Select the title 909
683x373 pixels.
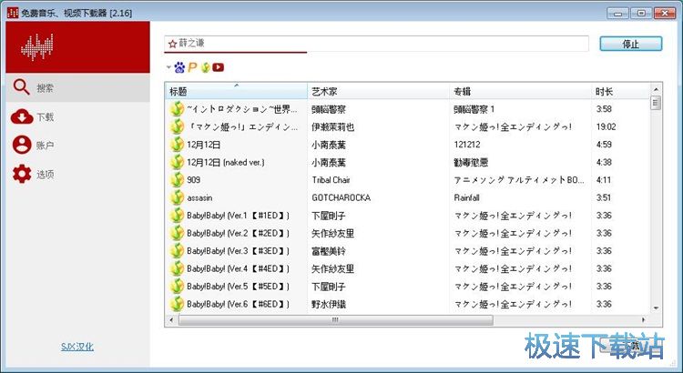(x=193, y=180)
